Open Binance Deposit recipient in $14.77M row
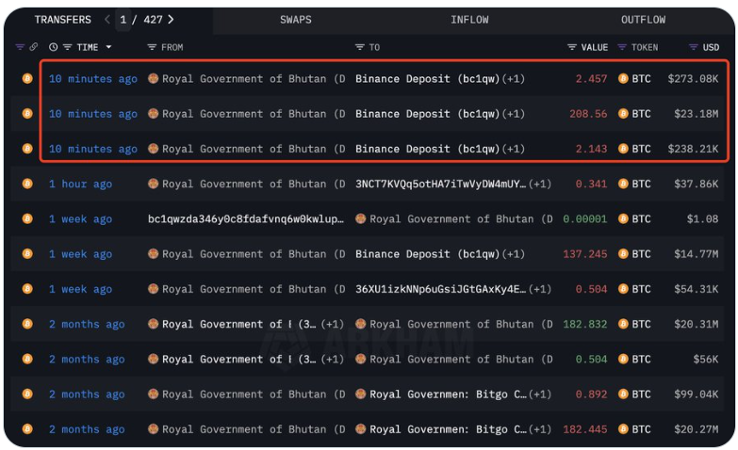Screen dimensions: 738x450 point(427,254)
